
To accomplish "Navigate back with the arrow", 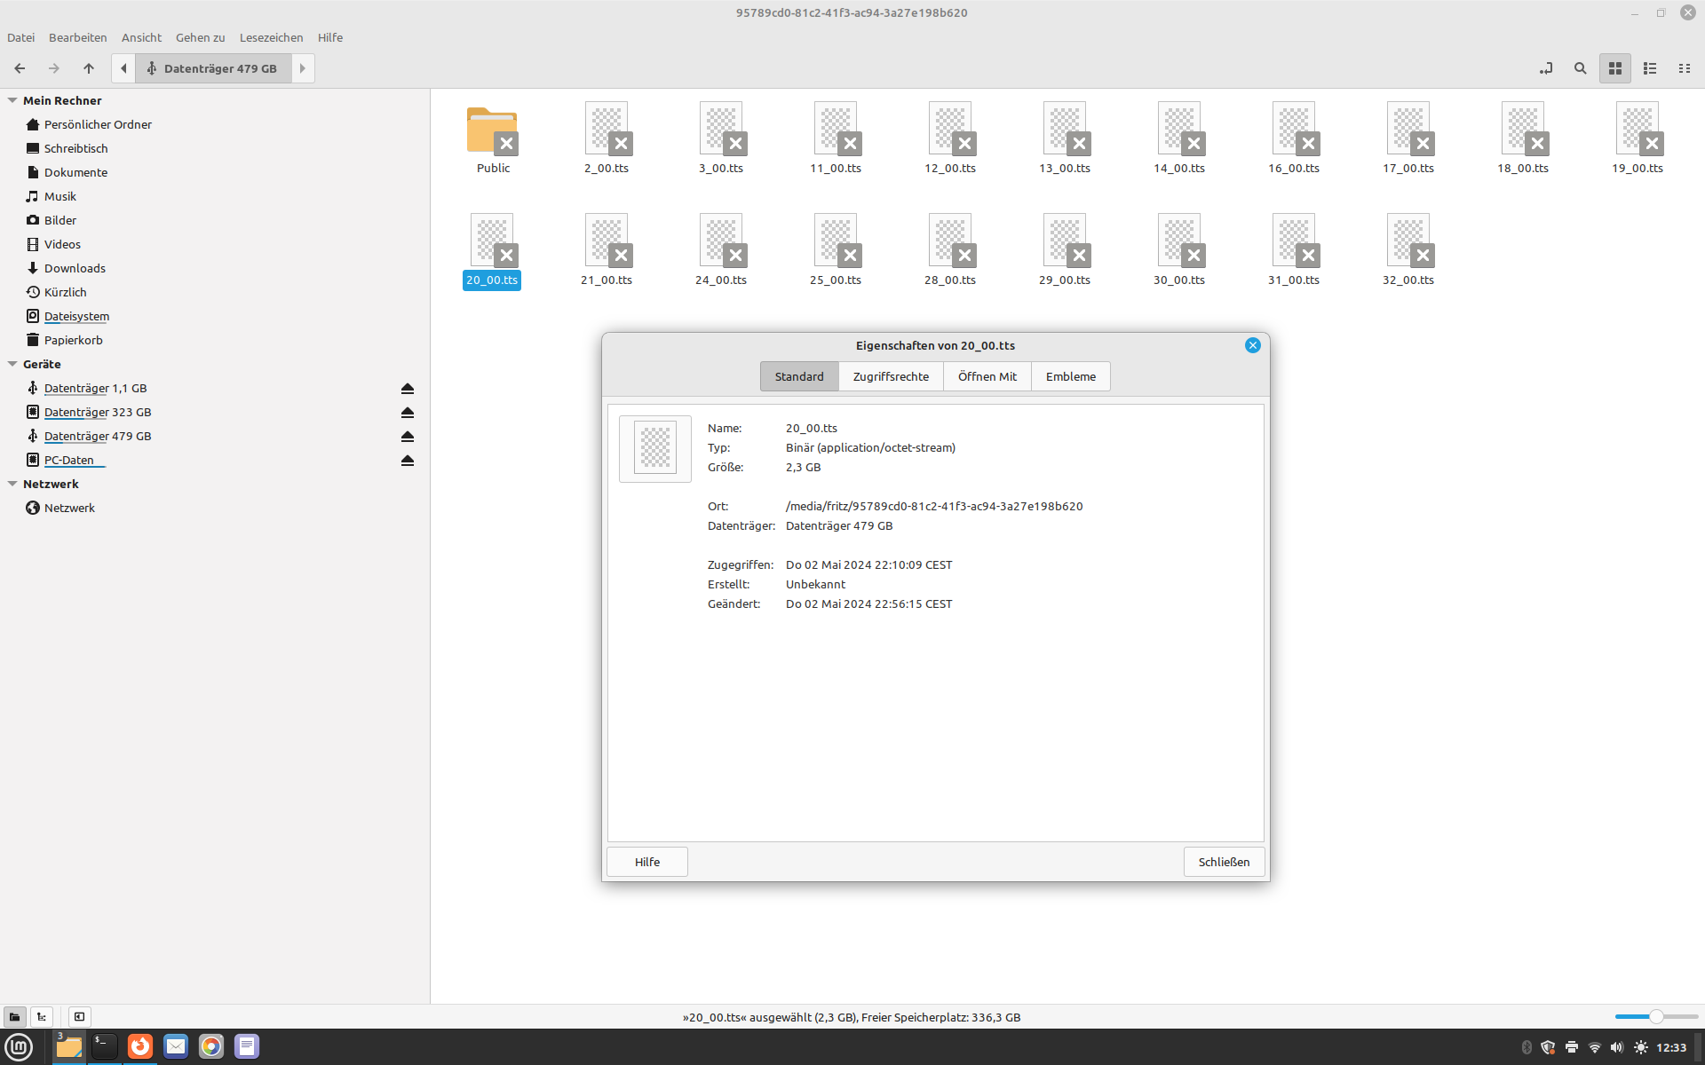I will coord(20,68).
